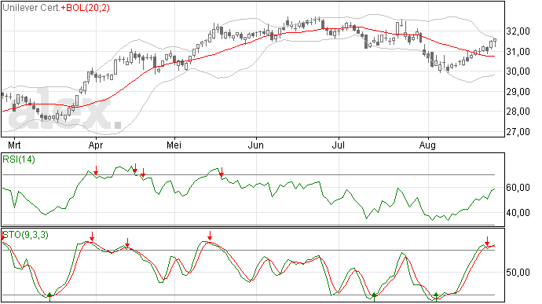
Task: Click the stochastic green buy arrow in March
Action: pos(49,297)
